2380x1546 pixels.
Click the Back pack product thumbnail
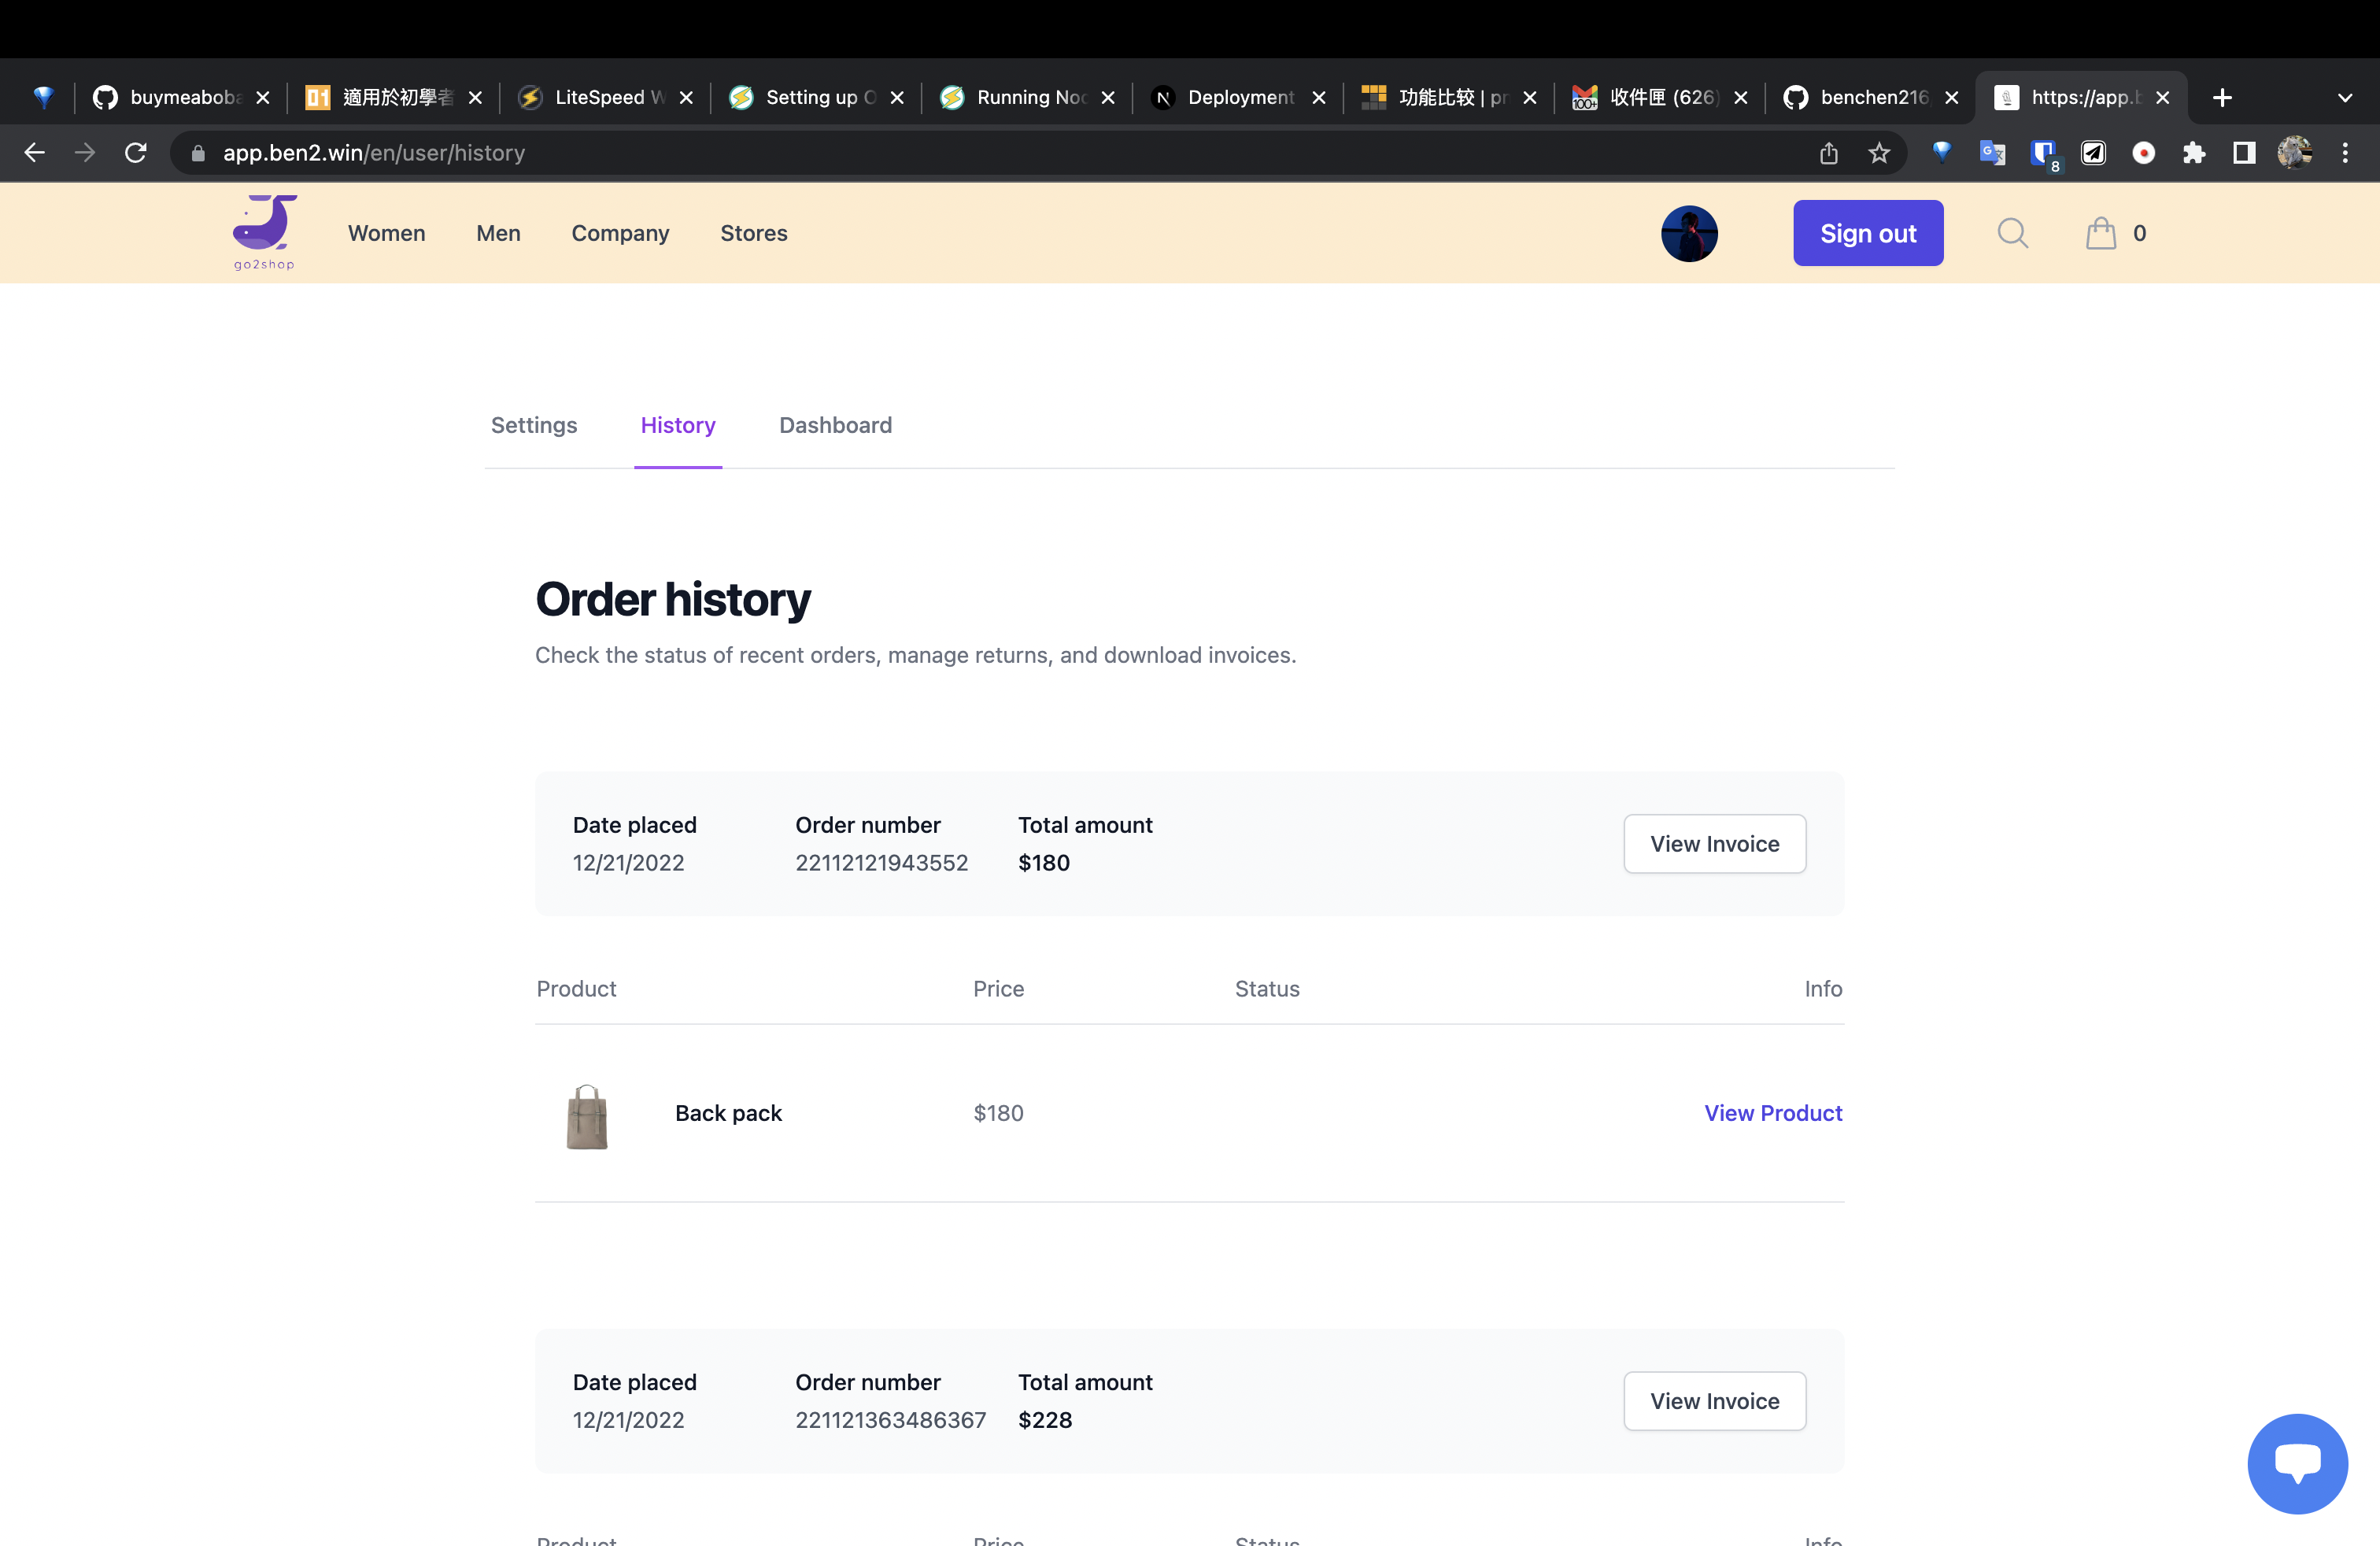tap(587, 1116)
